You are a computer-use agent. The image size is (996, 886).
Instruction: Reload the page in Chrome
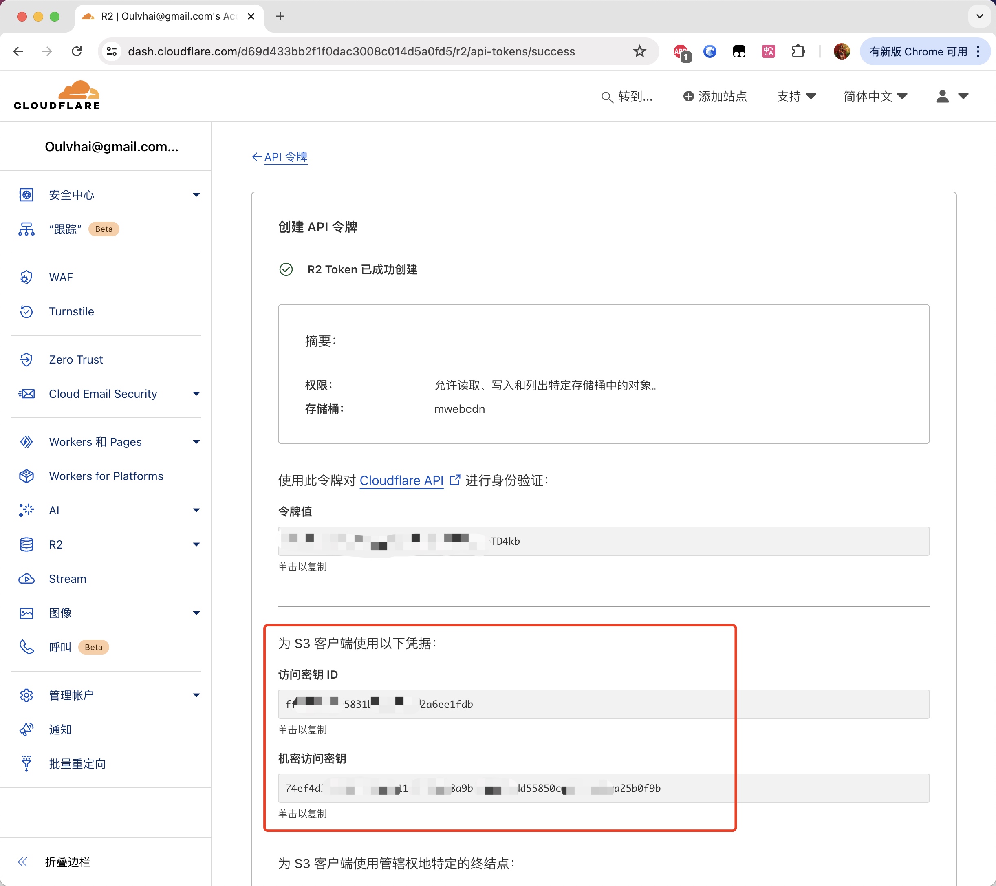pyautogui.click(x=77, y=51)
